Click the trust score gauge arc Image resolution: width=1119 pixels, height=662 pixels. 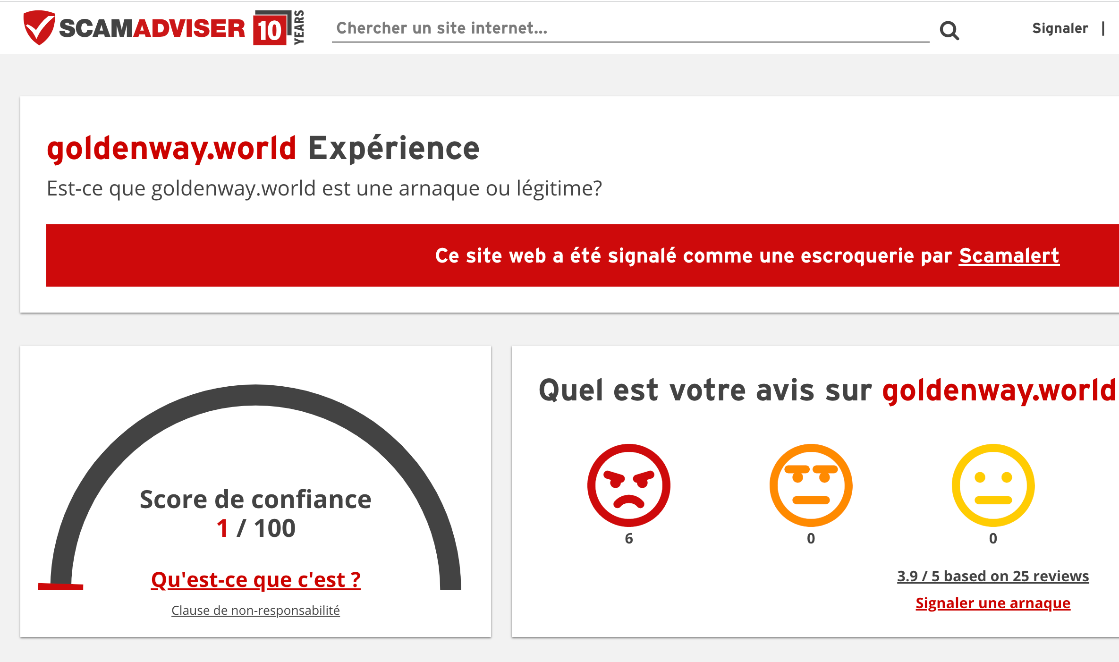255,395
